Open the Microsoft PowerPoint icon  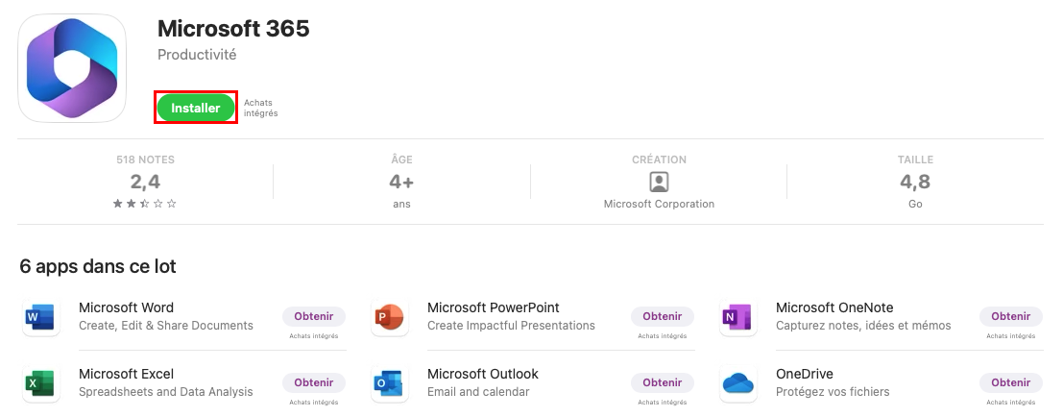coord(389,317)
